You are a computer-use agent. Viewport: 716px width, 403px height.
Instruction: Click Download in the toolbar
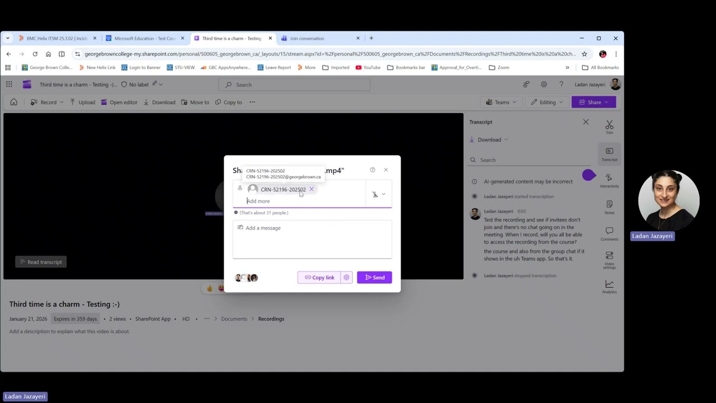coord(159,102)
